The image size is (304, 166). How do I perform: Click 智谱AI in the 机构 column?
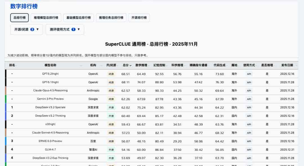[93, 149]
